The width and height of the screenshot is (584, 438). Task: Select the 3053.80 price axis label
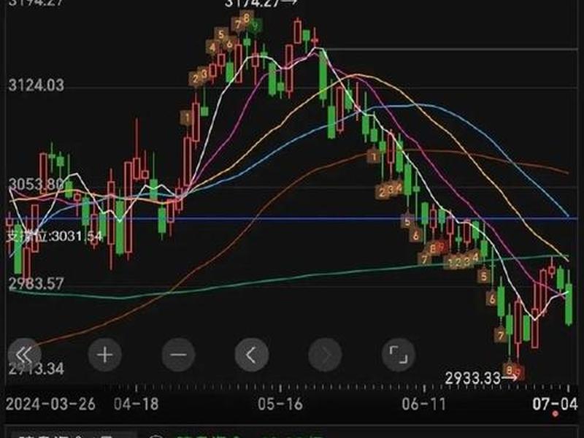tap(36, 185)
